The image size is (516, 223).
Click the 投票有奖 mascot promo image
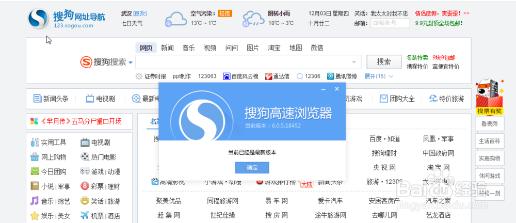[x=490, y=97]
